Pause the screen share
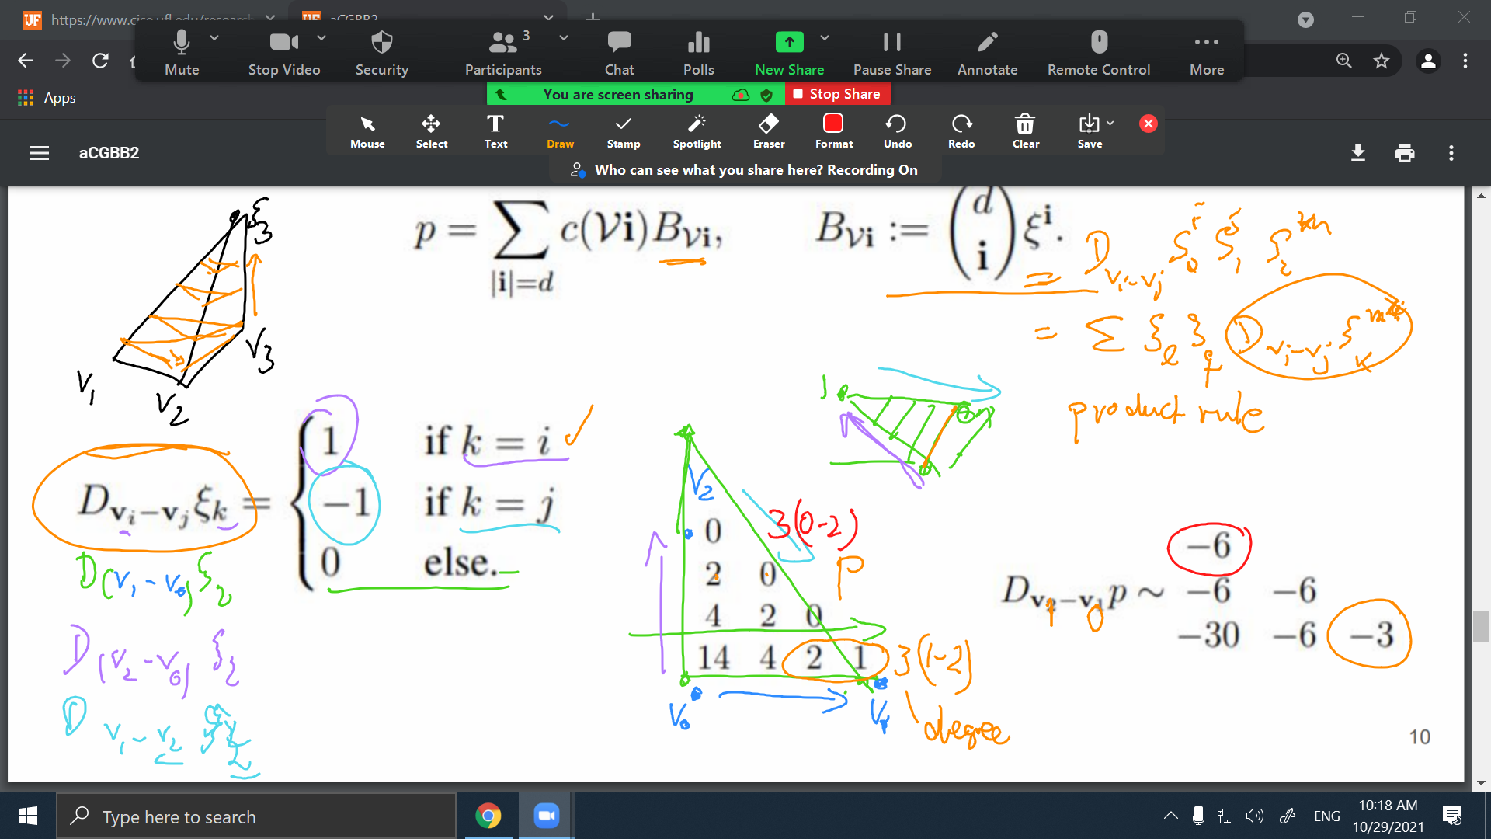1491x839 pixels. [x=891, y=53]
